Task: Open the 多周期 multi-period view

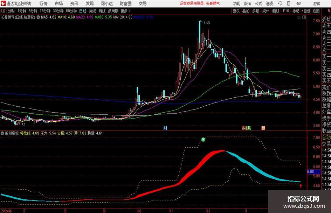Action: (x=113, y=11)
